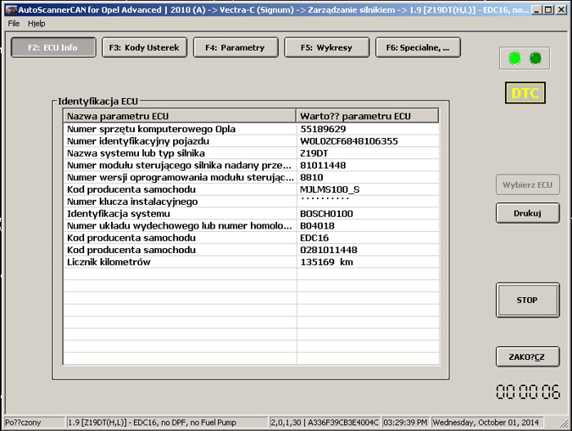Open the Hjelp menu
This screenshot has height=431, width=572.
(37, 24)
